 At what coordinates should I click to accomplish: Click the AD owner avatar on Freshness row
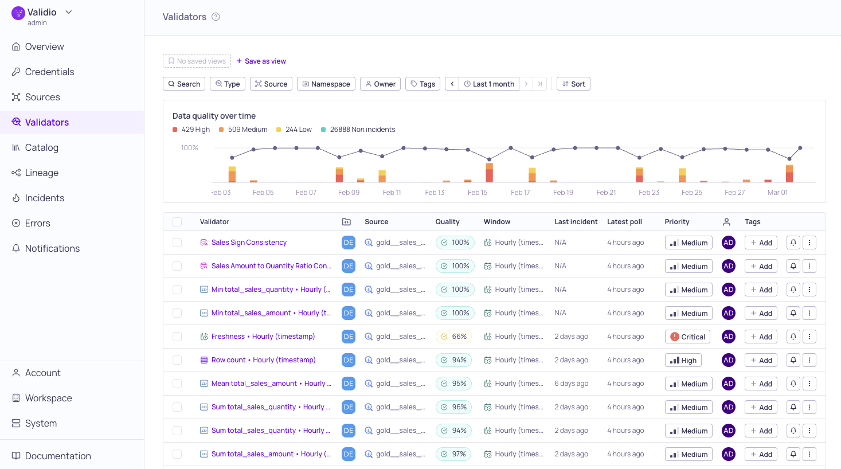point(729,337)
